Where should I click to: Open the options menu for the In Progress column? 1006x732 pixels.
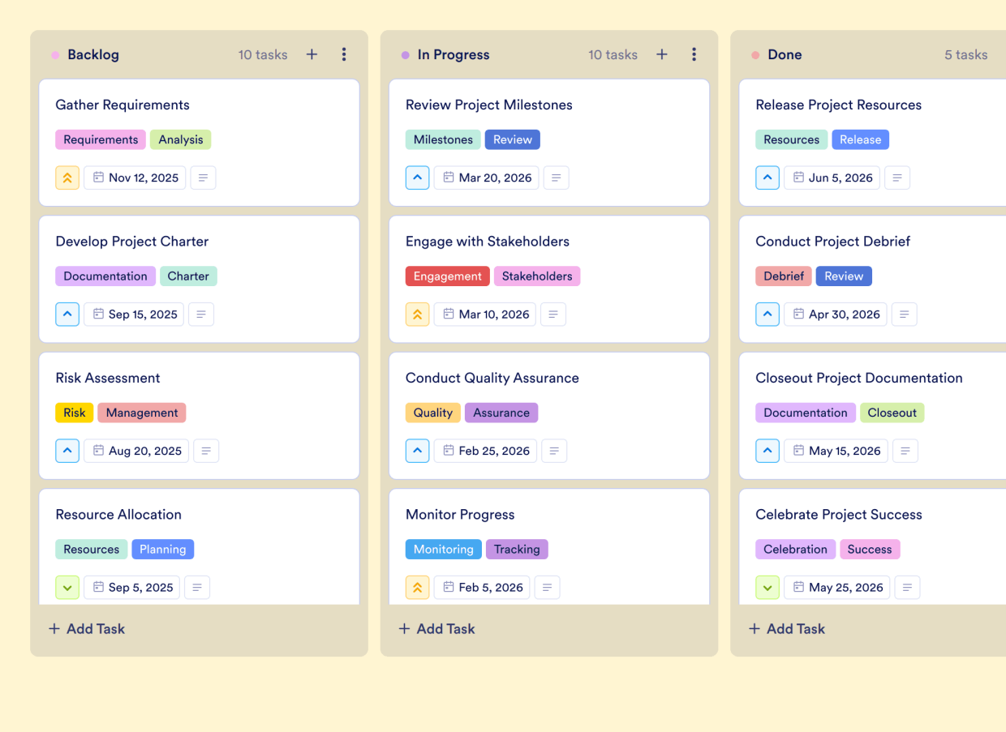[694, 54]
